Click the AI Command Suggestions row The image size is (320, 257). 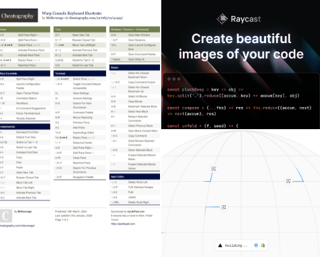[x=25, y=108]
